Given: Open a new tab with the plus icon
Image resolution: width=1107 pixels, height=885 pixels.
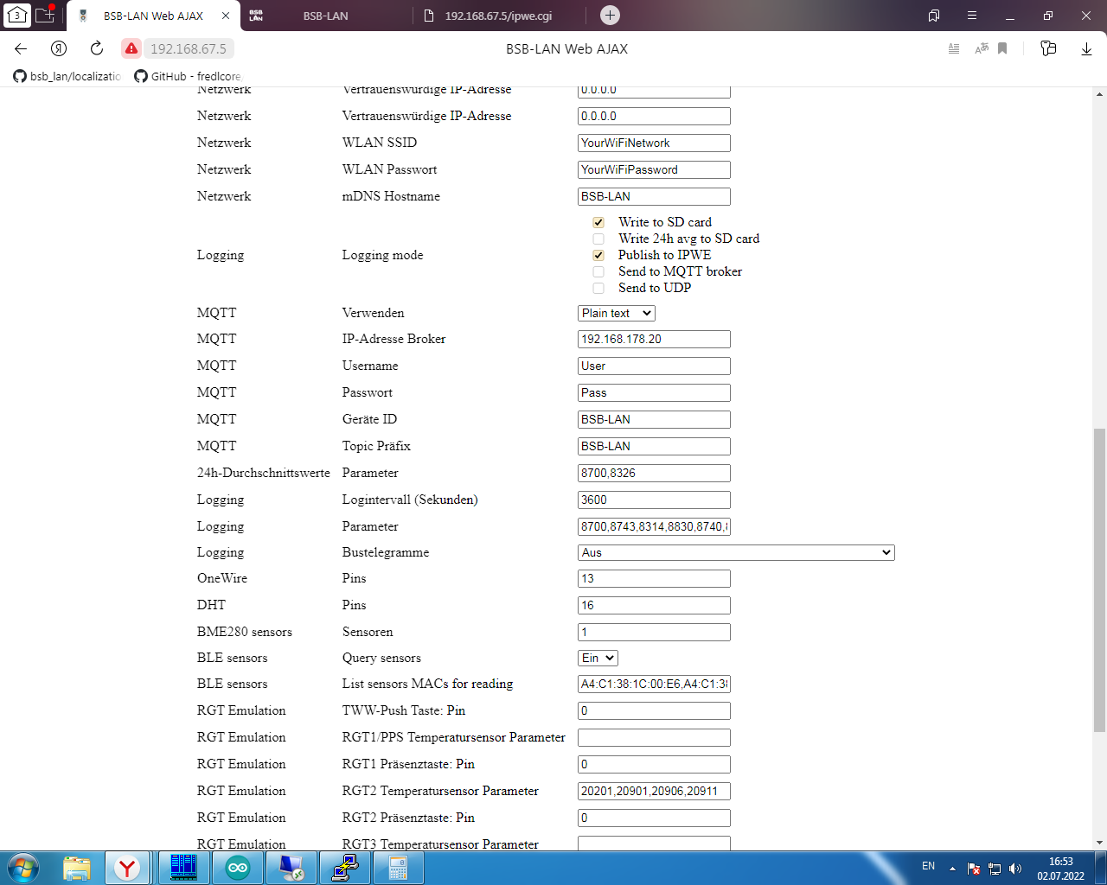Looking at the screenshot, I should [x=610, y=15].
